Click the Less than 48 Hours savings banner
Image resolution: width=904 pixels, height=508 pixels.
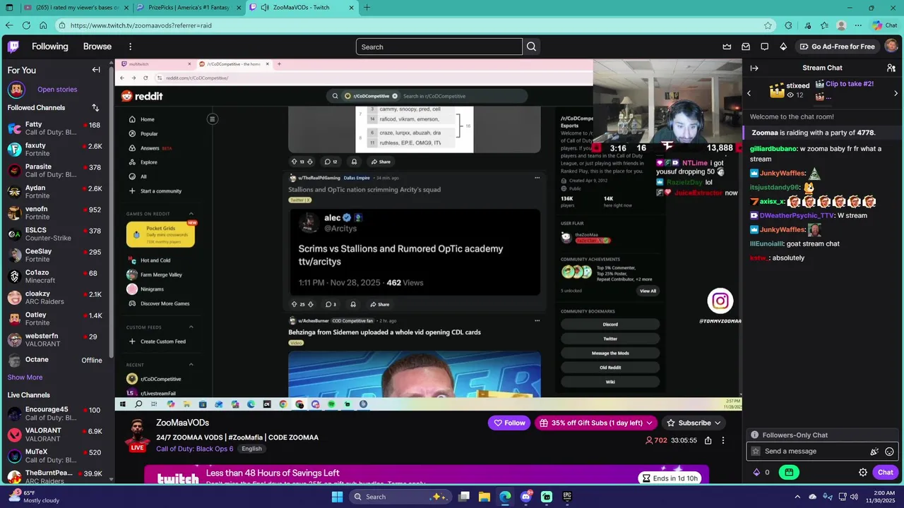tap(427, 474)
